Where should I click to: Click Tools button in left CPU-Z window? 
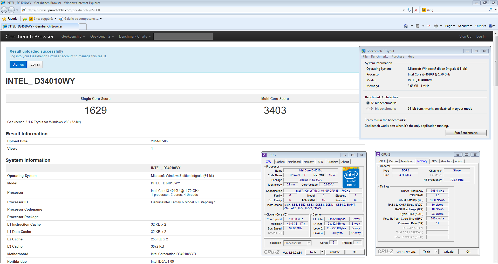313,252
